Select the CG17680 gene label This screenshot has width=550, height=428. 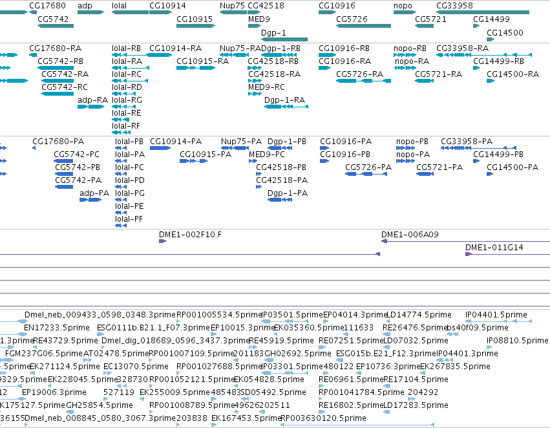click(x=47, y=6)
